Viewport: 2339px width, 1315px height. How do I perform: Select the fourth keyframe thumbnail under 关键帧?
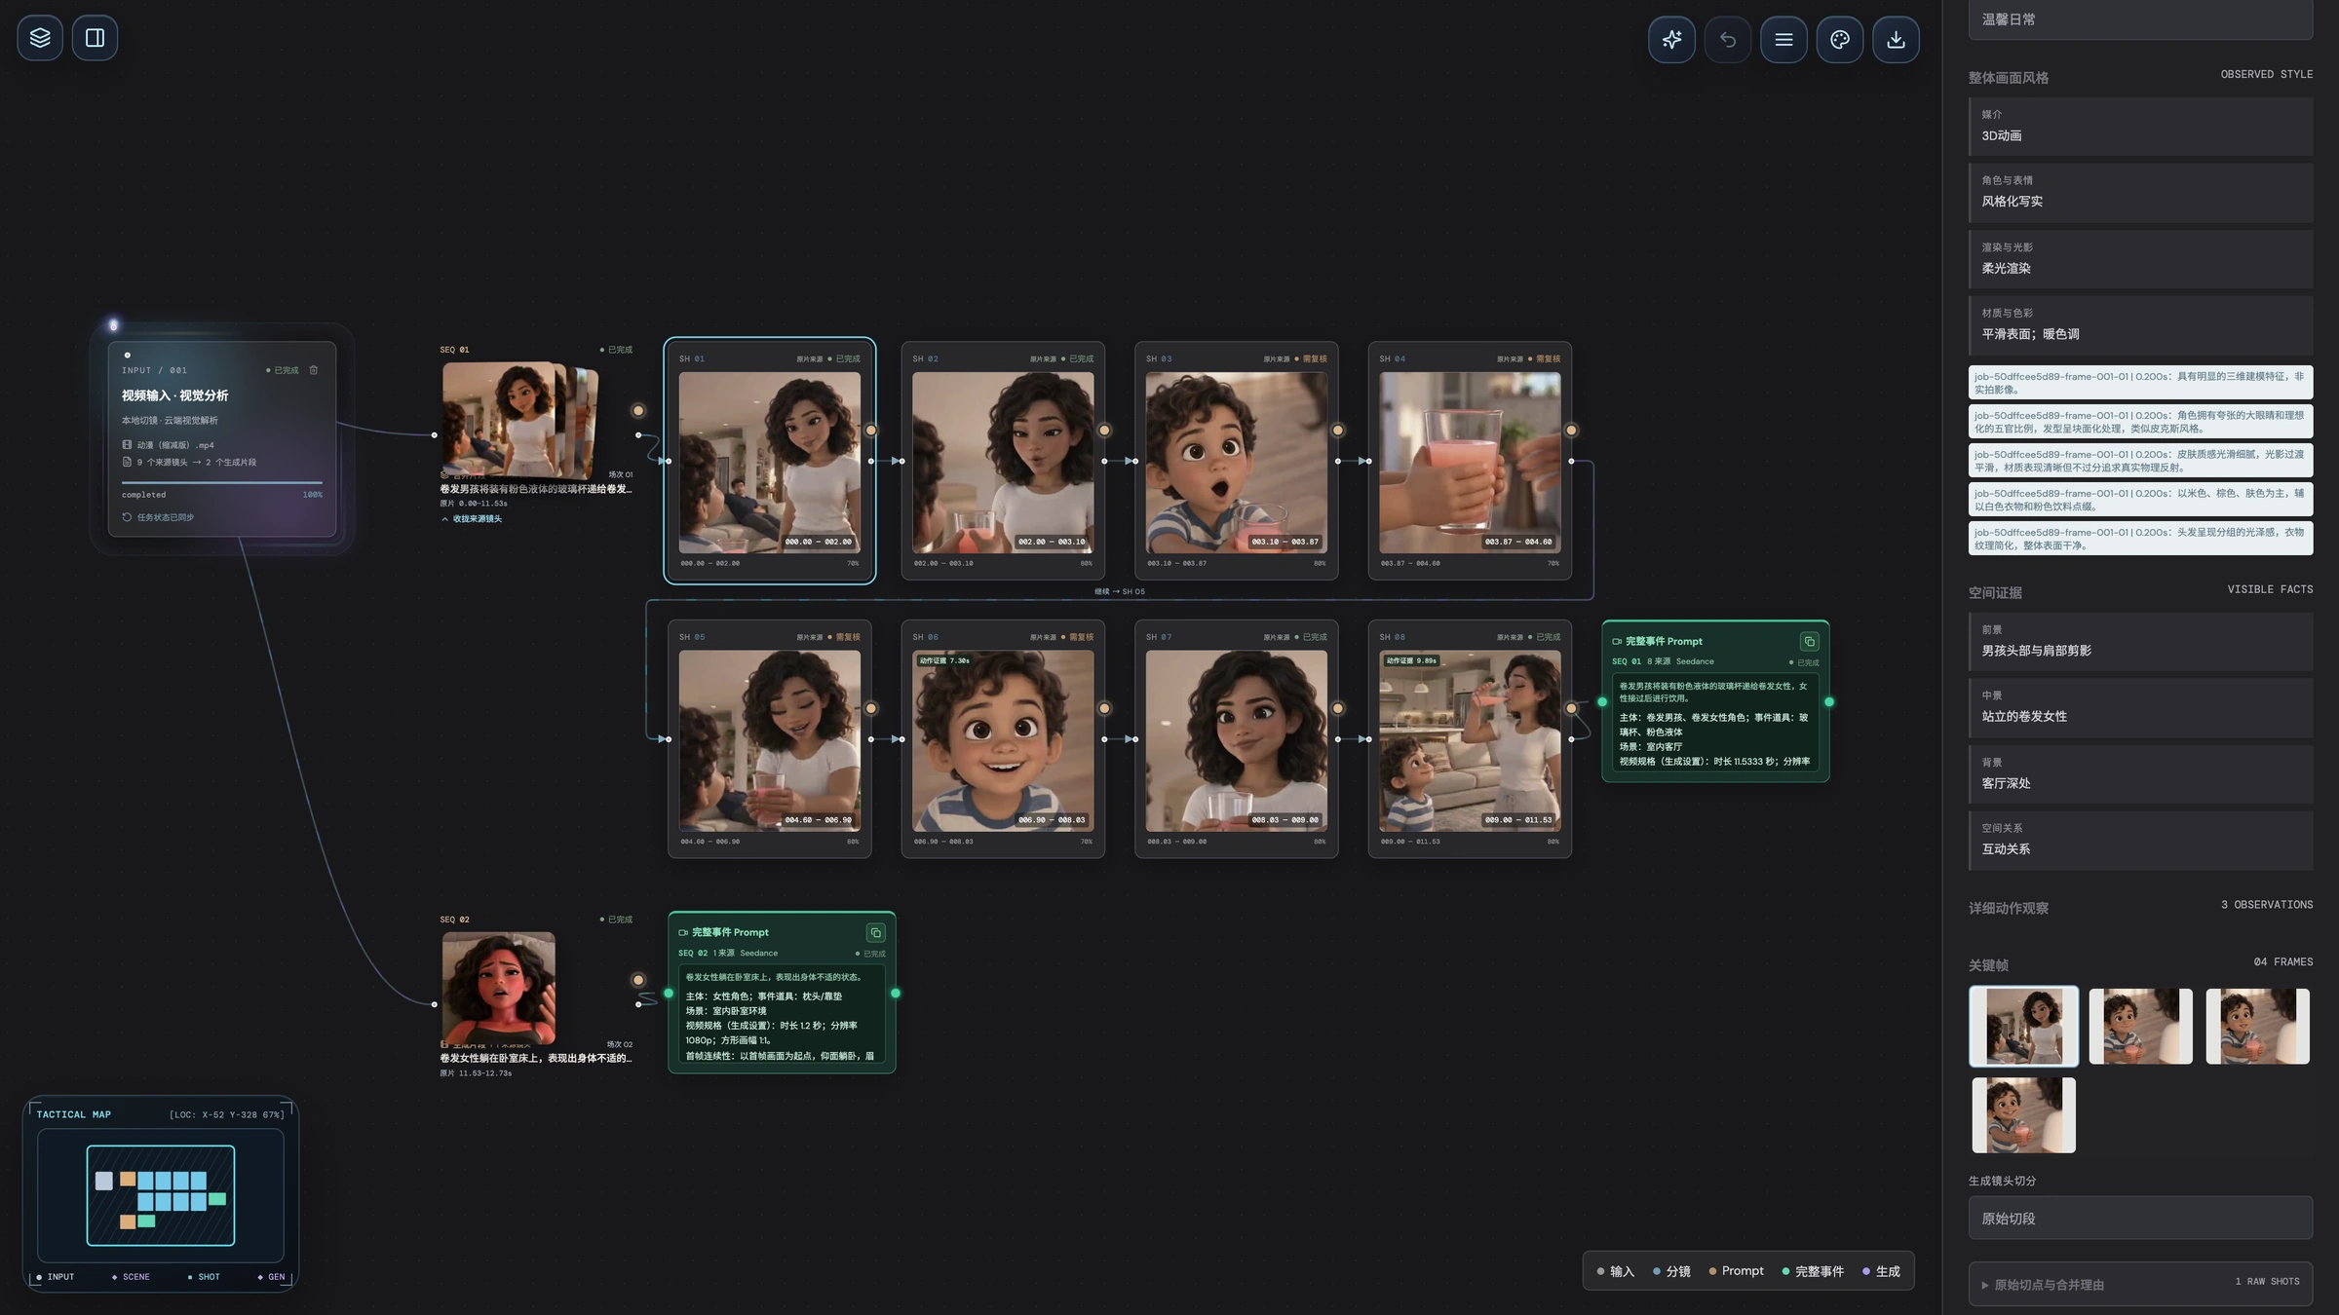pyautogui.click(x=2023, y=1114)
